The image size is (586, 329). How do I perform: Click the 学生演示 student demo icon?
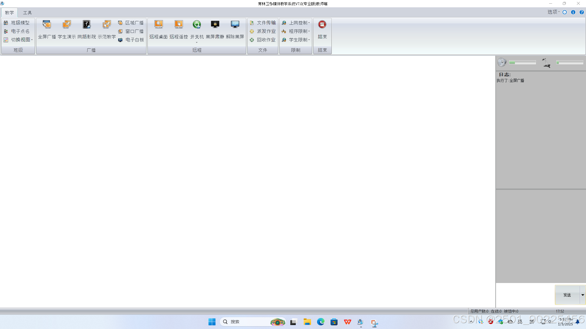pyautogui.click(x=67, y=29)
